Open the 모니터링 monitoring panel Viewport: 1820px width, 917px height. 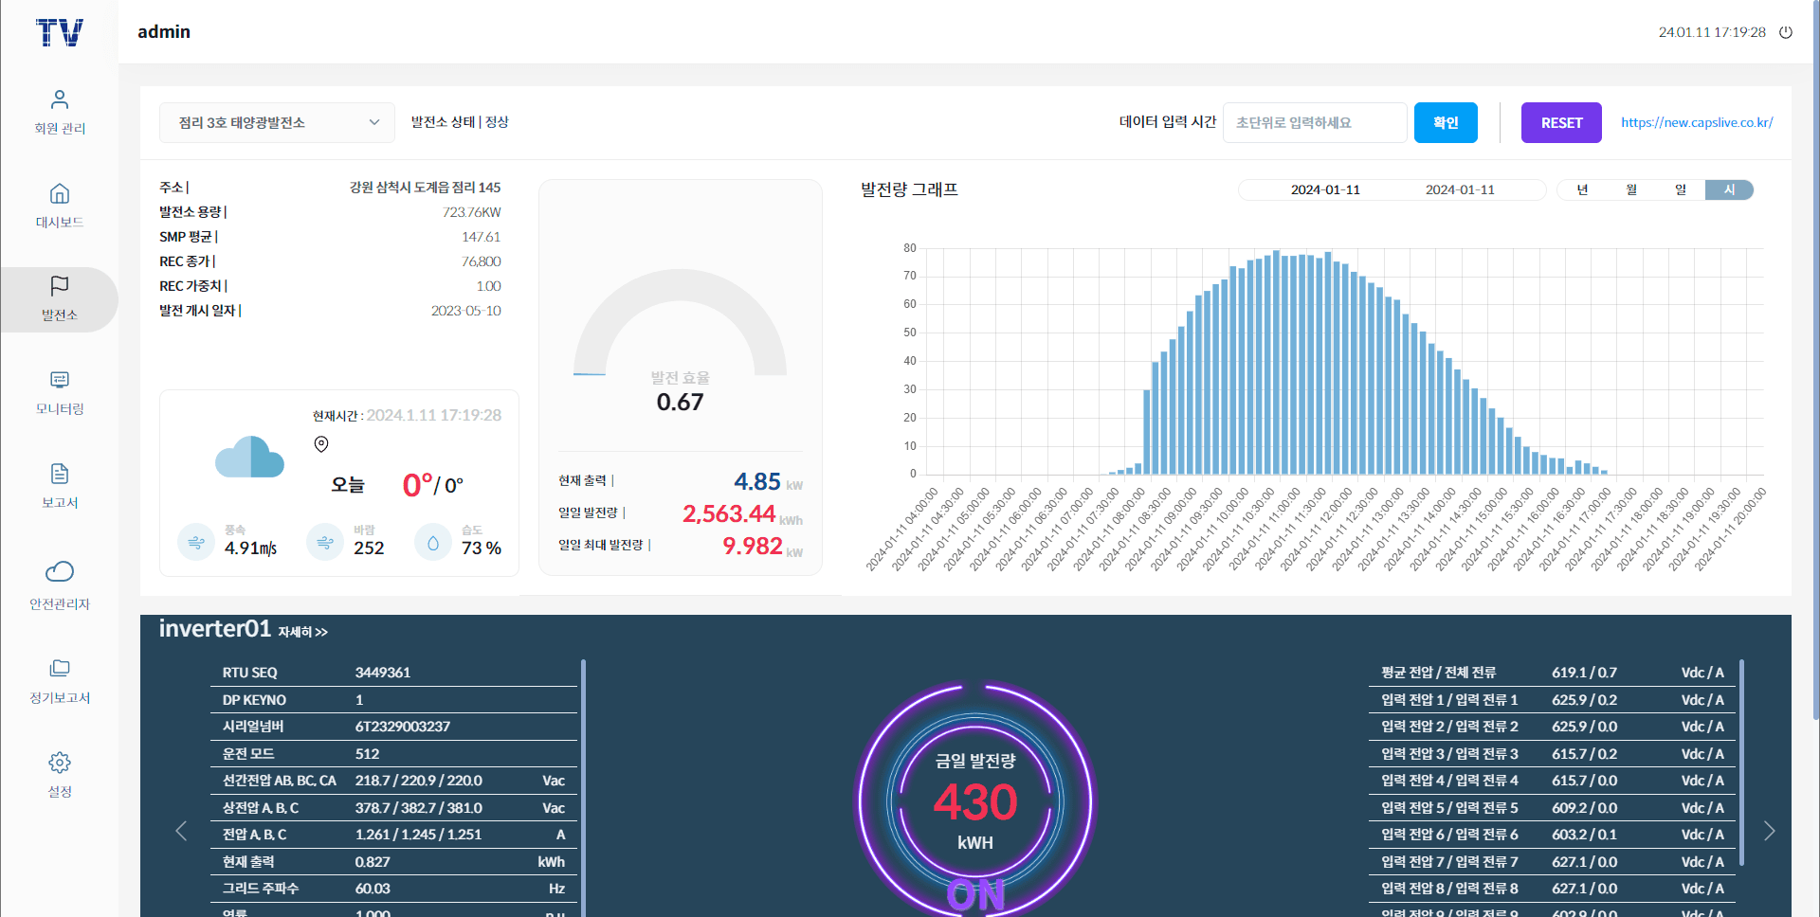tap(59, 391)
